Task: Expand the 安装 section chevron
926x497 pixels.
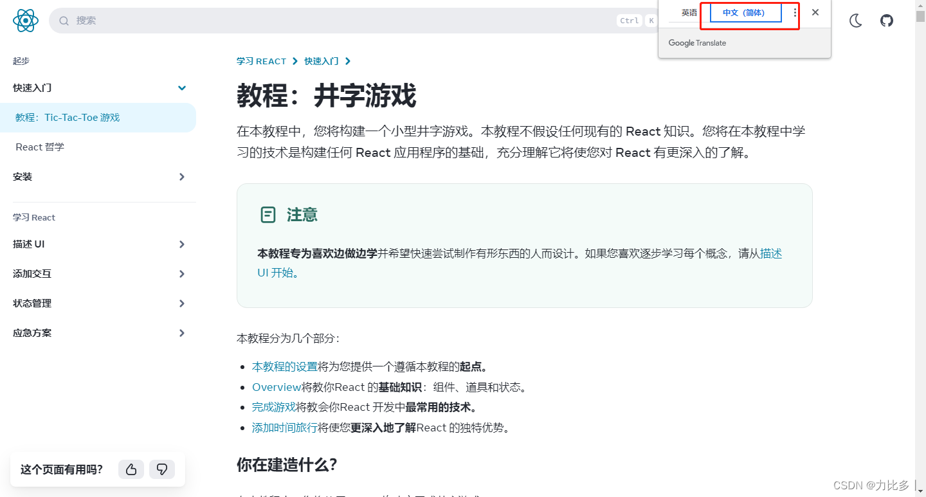Action: [x=182, y=177]
